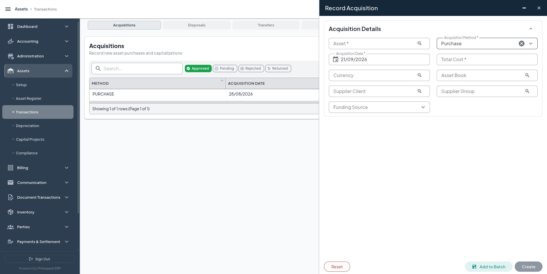Click the Supplier Group search icon
Viewport: 547px width, 274px height.
[527, 91]
